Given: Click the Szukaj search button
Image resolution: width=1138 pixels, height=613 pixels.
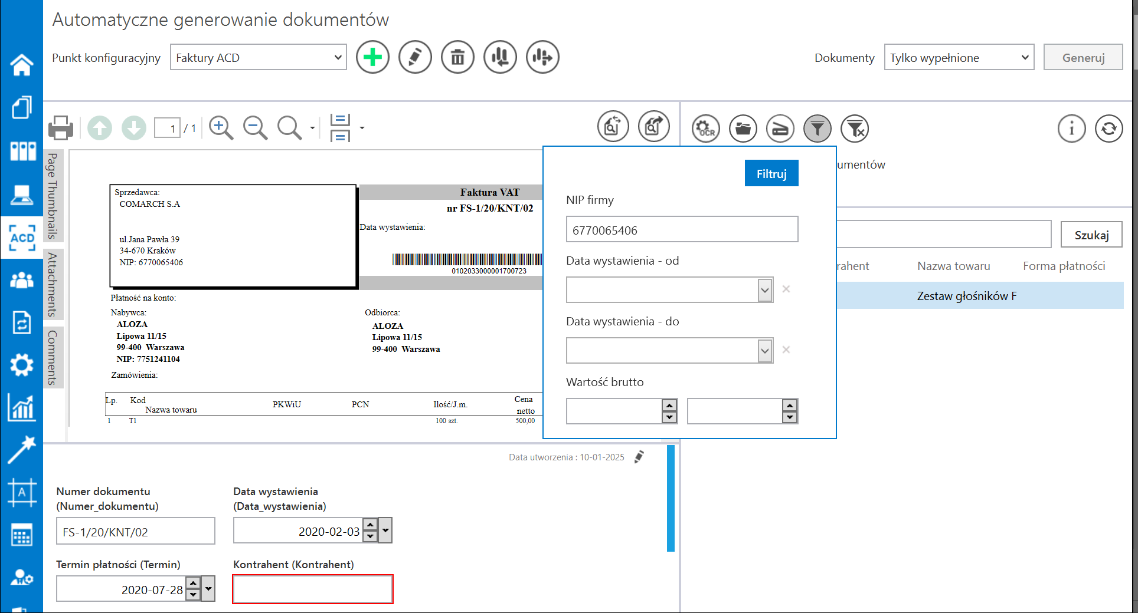Looking at the screenshot, I should point(1091,235).
